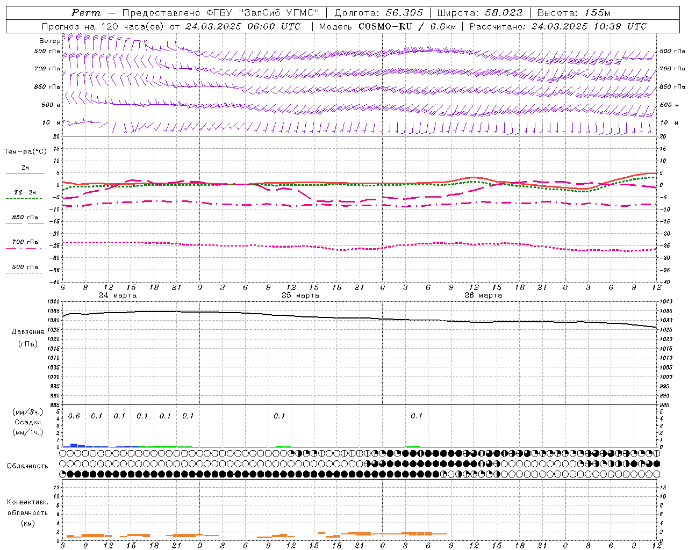Screen dimensions: 688x550
Task: Click the "(гПа)" unit under Давление
Action: (28, 344)
